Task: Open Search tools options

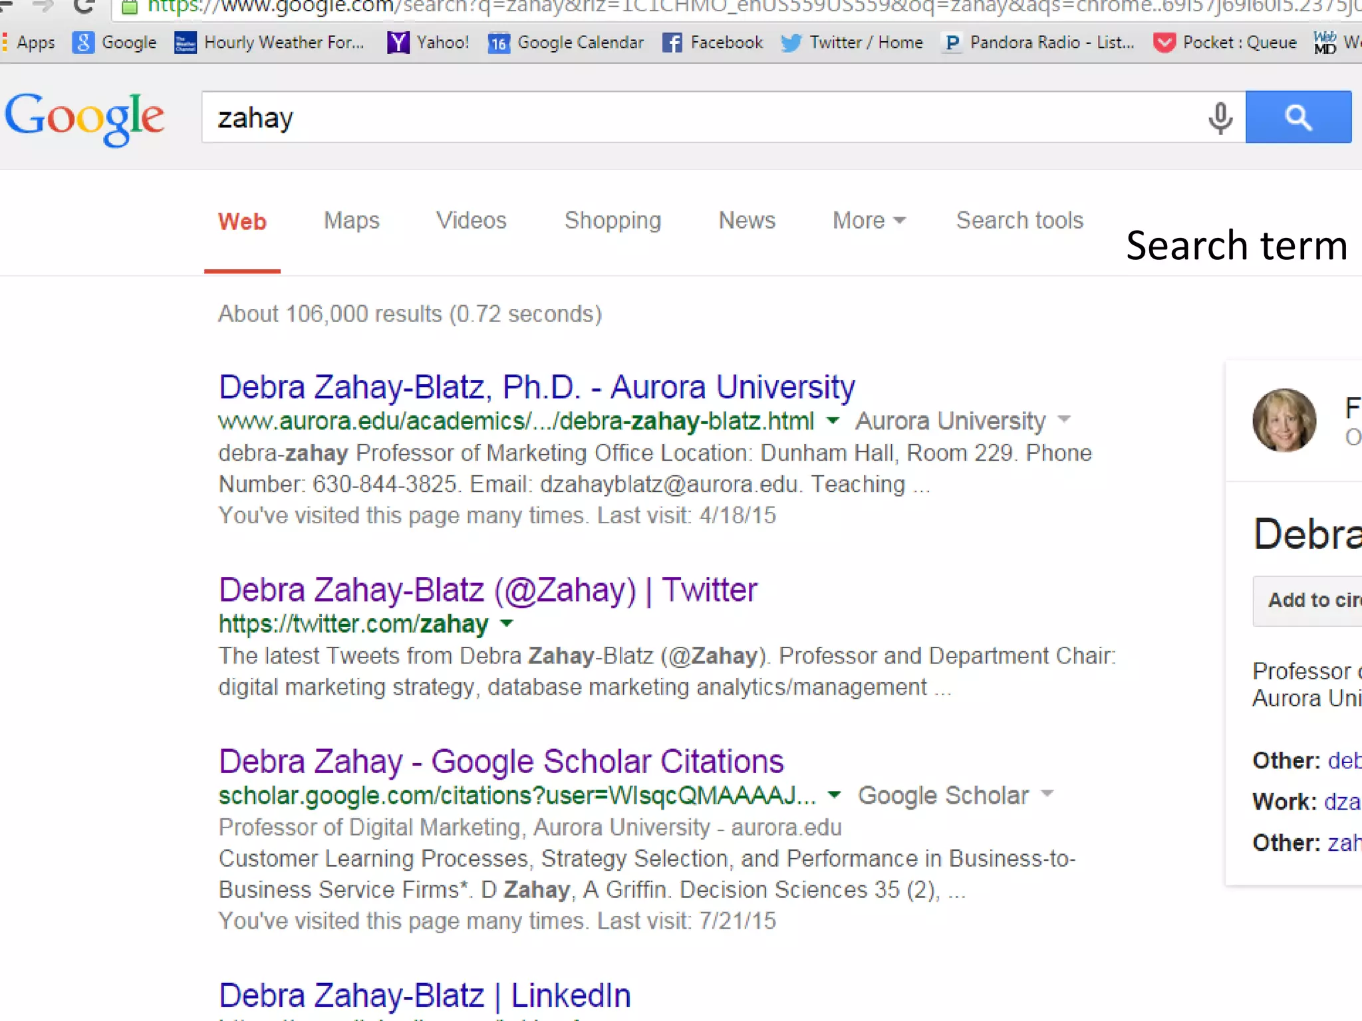Action: 1020,221
